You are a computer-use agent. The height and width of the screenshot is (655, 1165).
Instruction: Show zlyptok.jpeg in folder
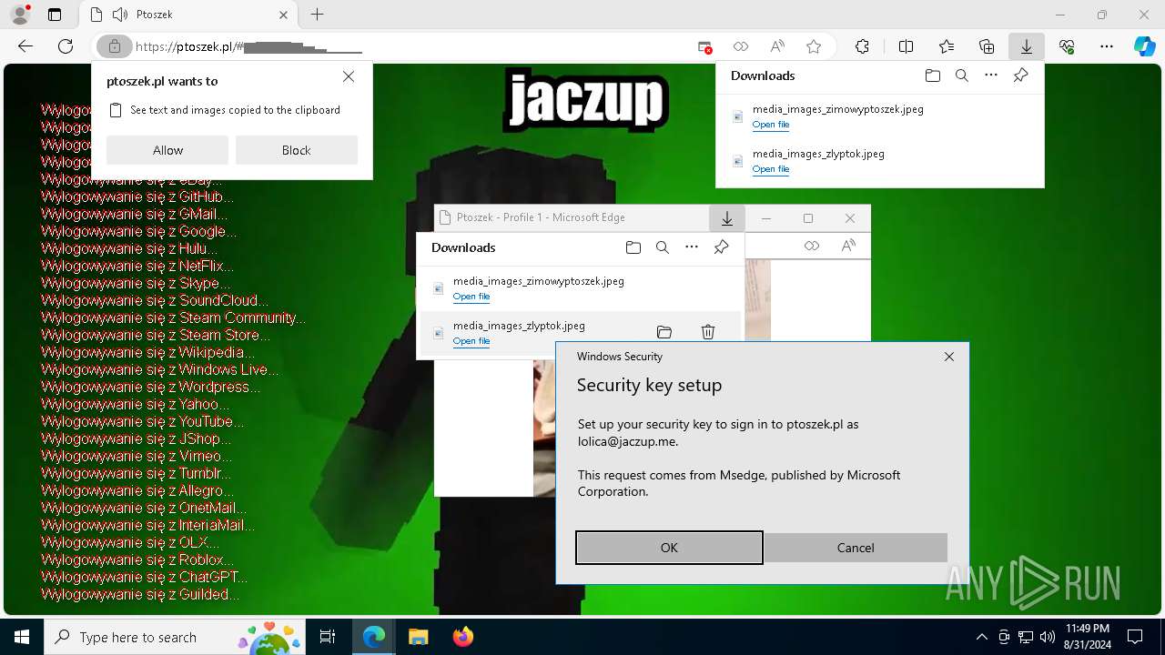[664, 332]
